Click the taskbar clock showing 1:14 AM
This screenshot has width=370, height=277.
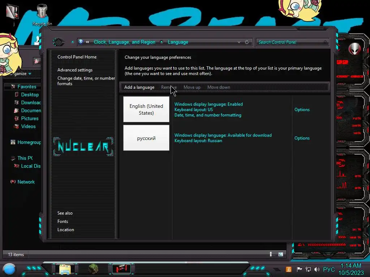coord(351,269)
